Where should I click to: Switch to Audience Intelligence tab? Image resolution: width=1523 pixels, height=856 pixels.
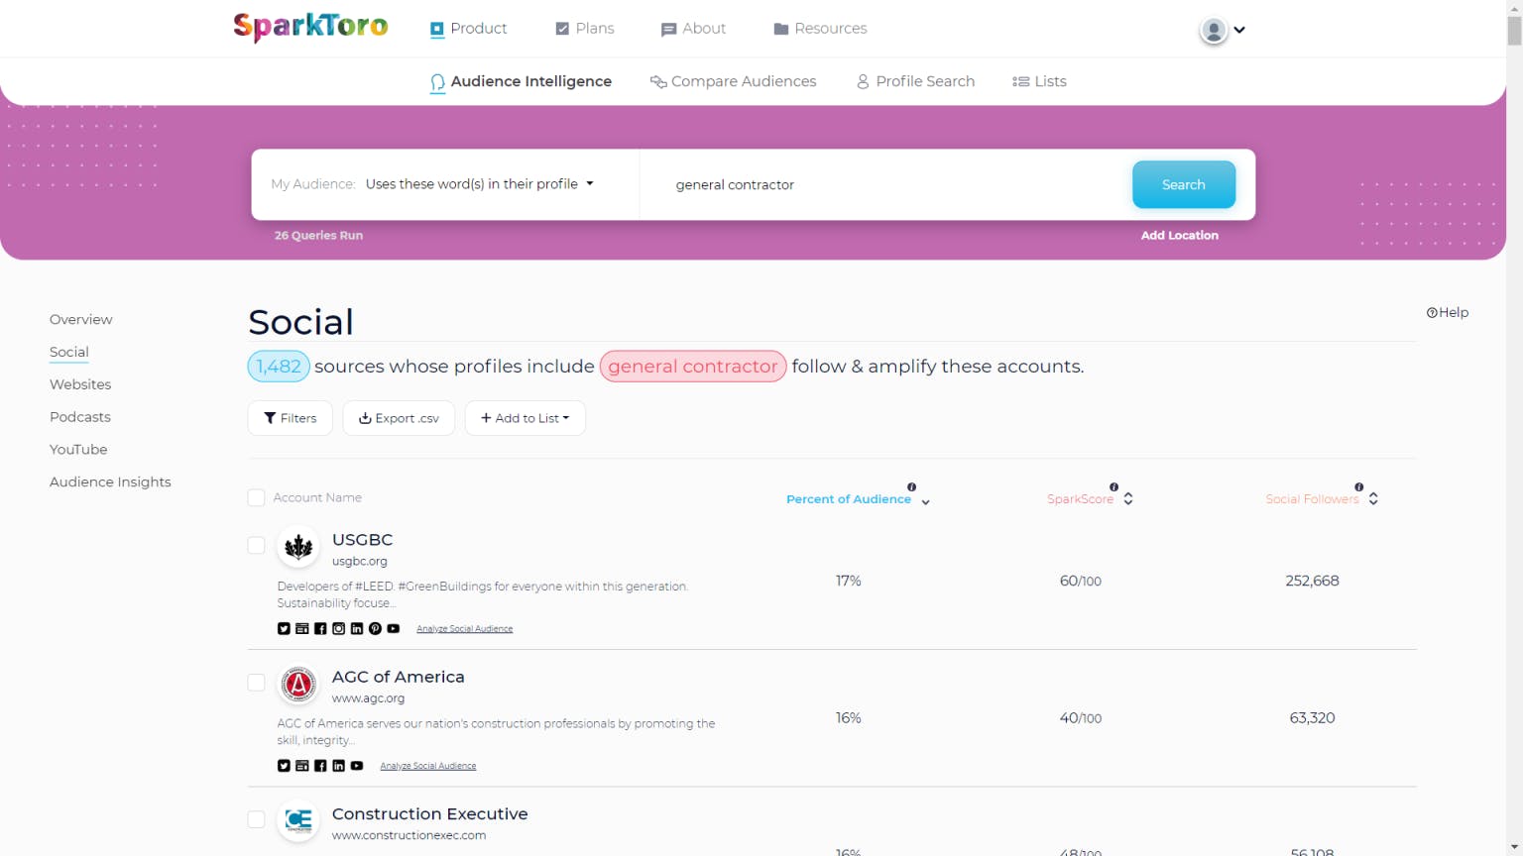coord(521,82)
